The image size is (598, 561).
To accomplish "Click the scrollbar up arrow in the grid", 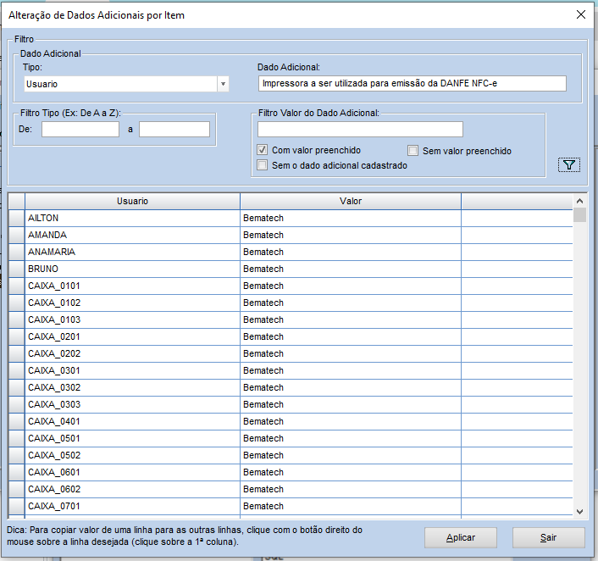I will [x=579, y=201].
